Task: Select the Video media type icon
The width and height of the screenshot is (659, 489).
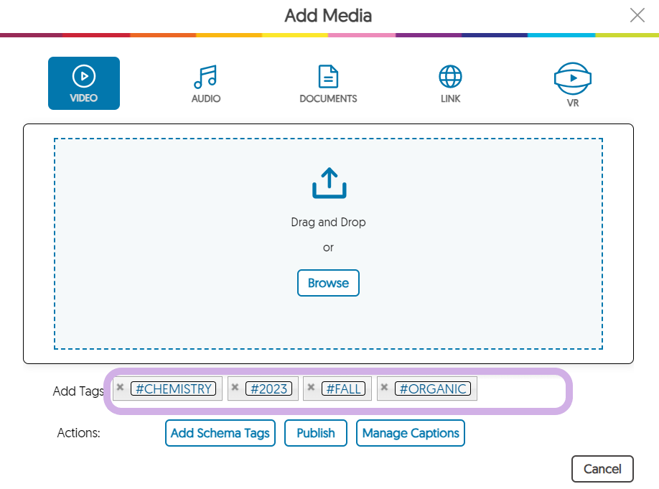Action: [x=84, y=76]
